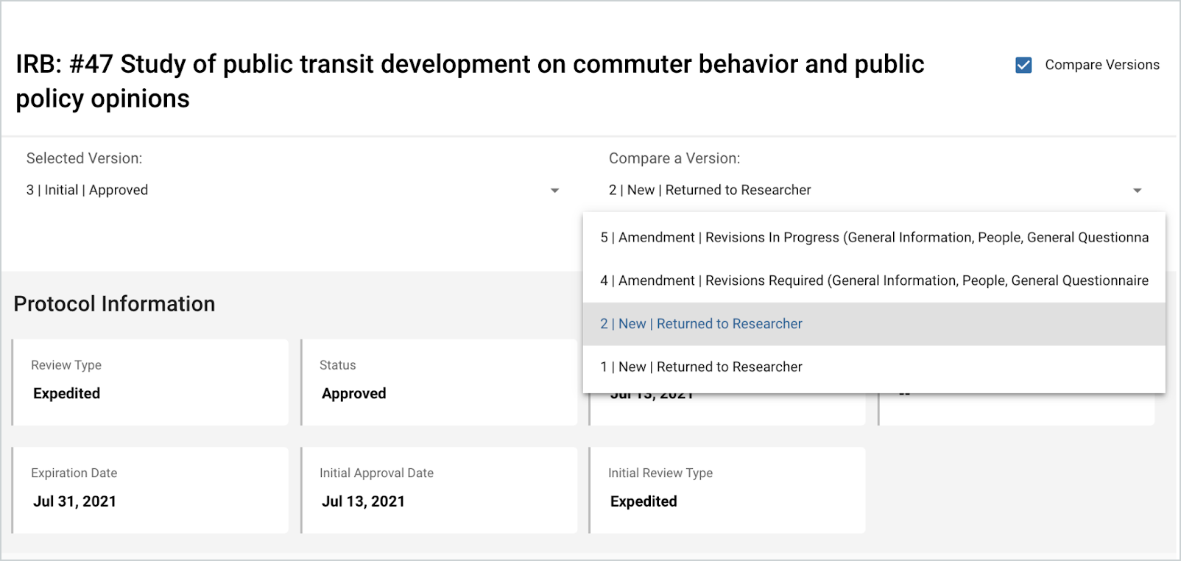Click the Initial Review Type card
The image size is (1181, 561).
tap(727, 490)
